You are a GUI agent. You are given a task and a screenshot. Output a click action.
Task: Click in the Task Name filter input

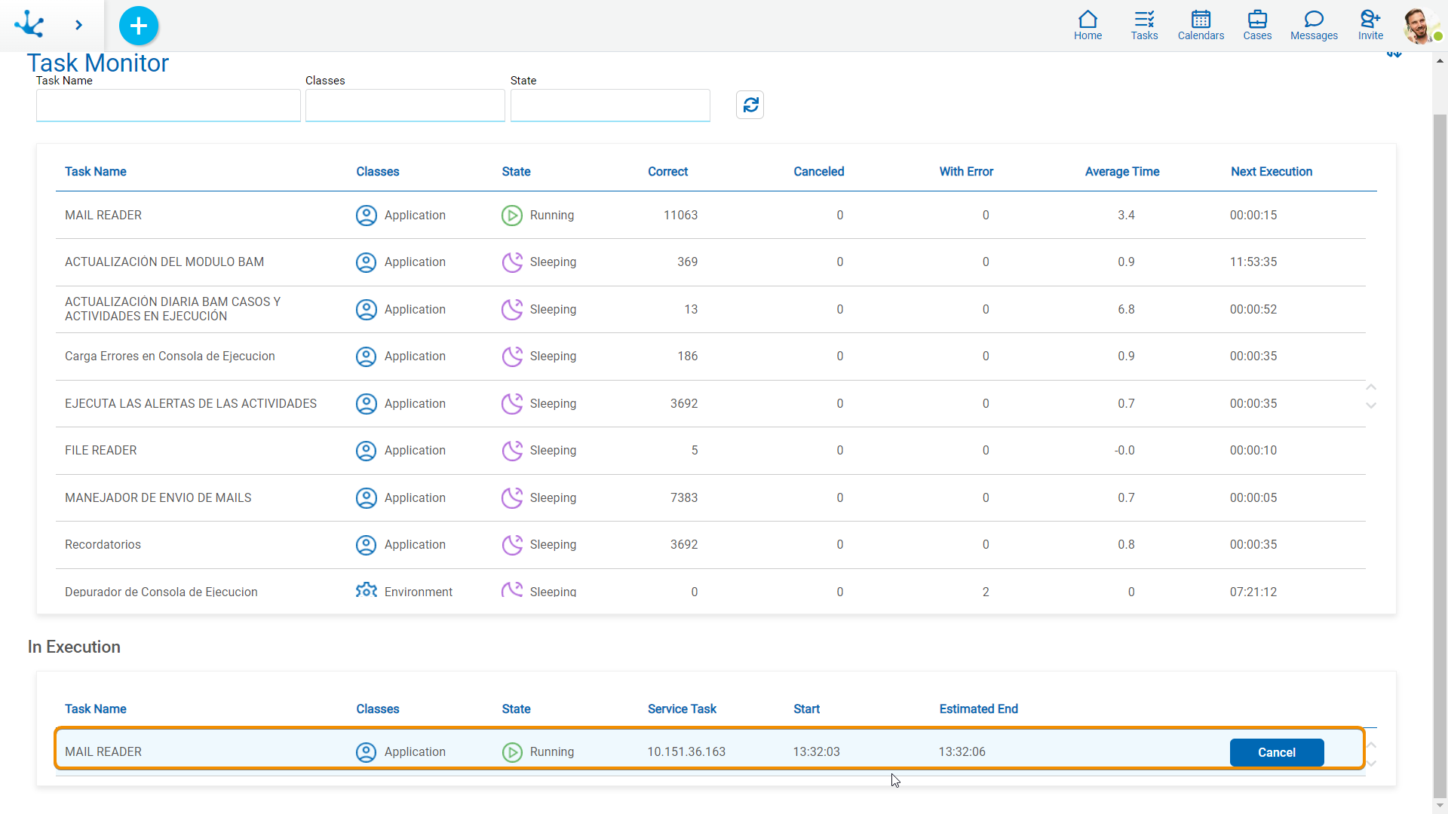168,105
